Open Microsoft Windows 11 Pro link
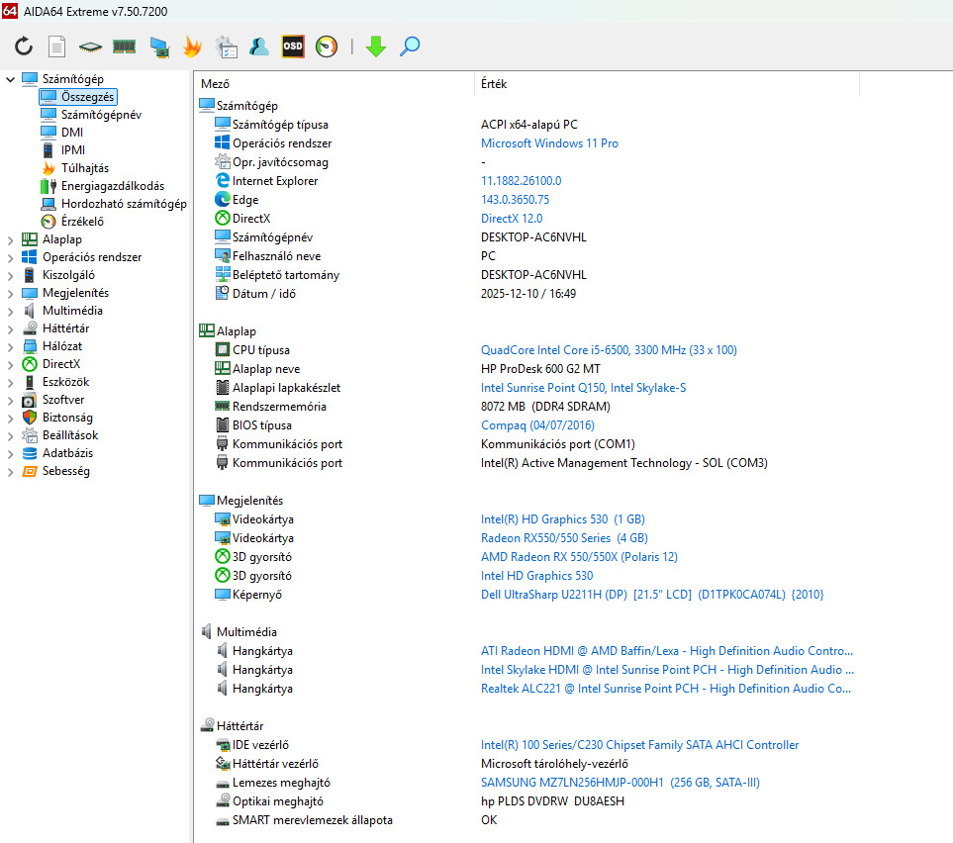This screenshot has height=843, width=953. click(549, 143)
